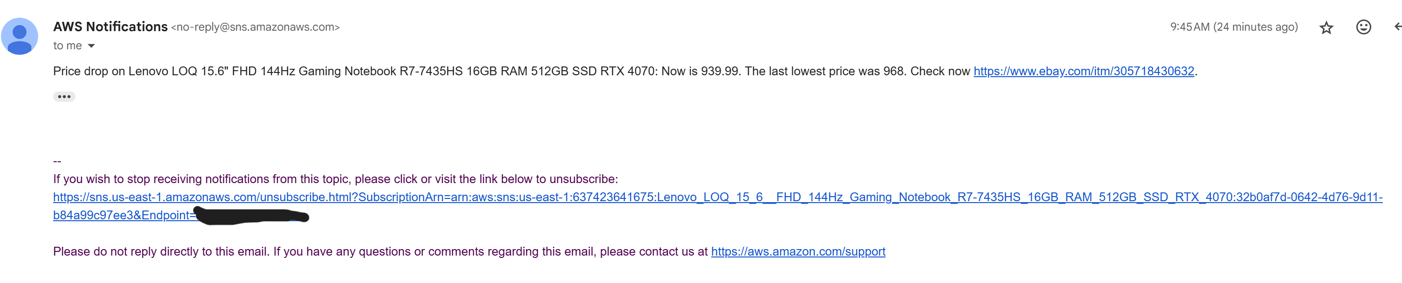The image size is (1402, 283).
Task: Star this AWS Notifications email
Action: 1326,27
